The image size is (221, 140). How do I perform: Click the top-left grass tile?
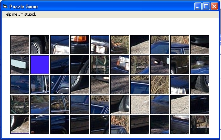coord(20,45)
